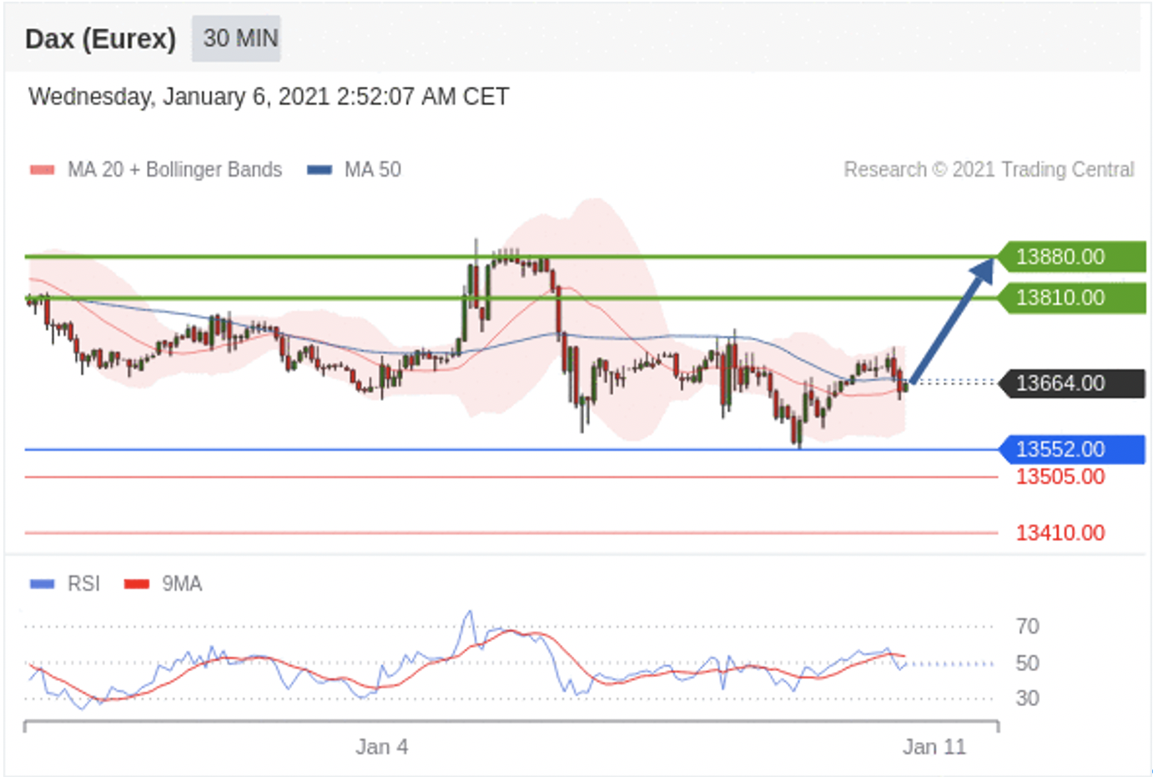The image size is (1153, 777).
Task: Click the 13552.00 blue pivot label
Action: tap(1072, 449)
